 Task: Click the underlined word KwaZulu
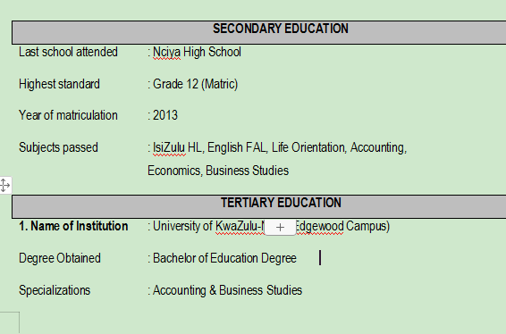[x=240, y=226]
